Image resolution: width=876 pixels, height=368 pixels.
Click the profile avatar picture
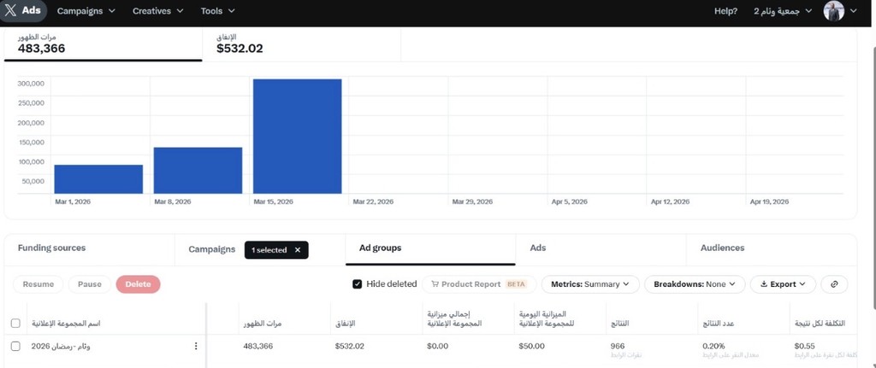(x=833, y=11)
